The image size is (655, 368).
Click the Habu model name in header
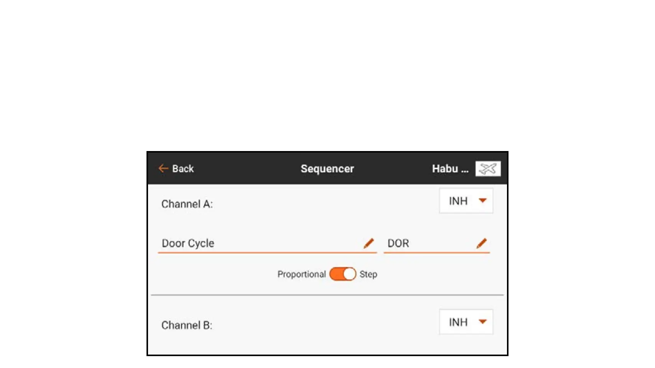coord(450,169)
